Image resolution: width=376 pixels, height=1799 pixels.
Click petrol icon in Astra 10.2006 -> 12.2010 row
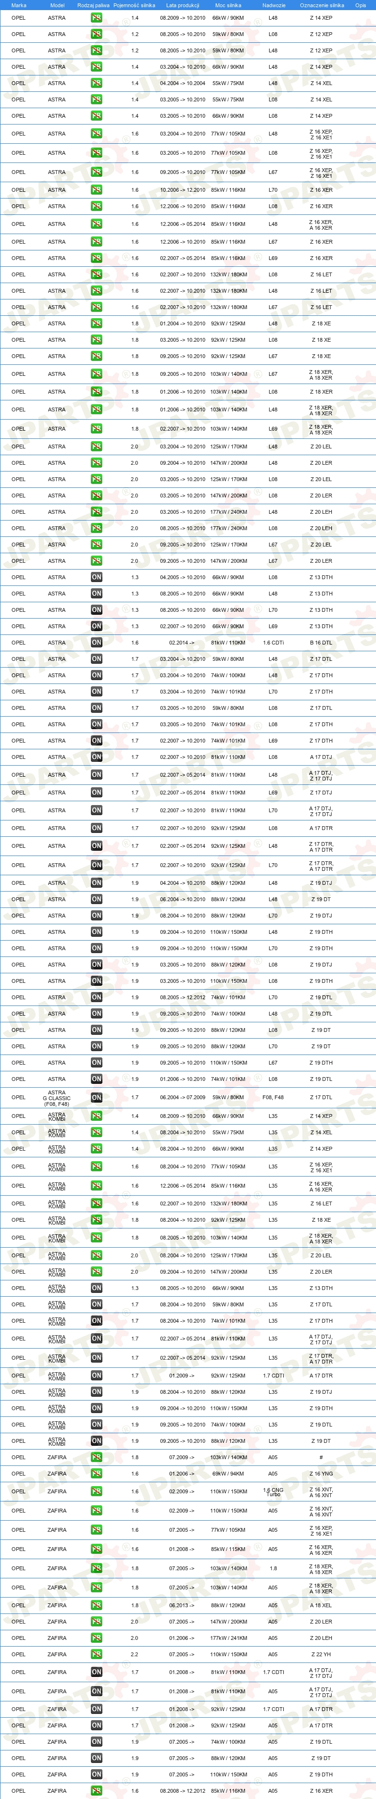click(x=97, y=190)
